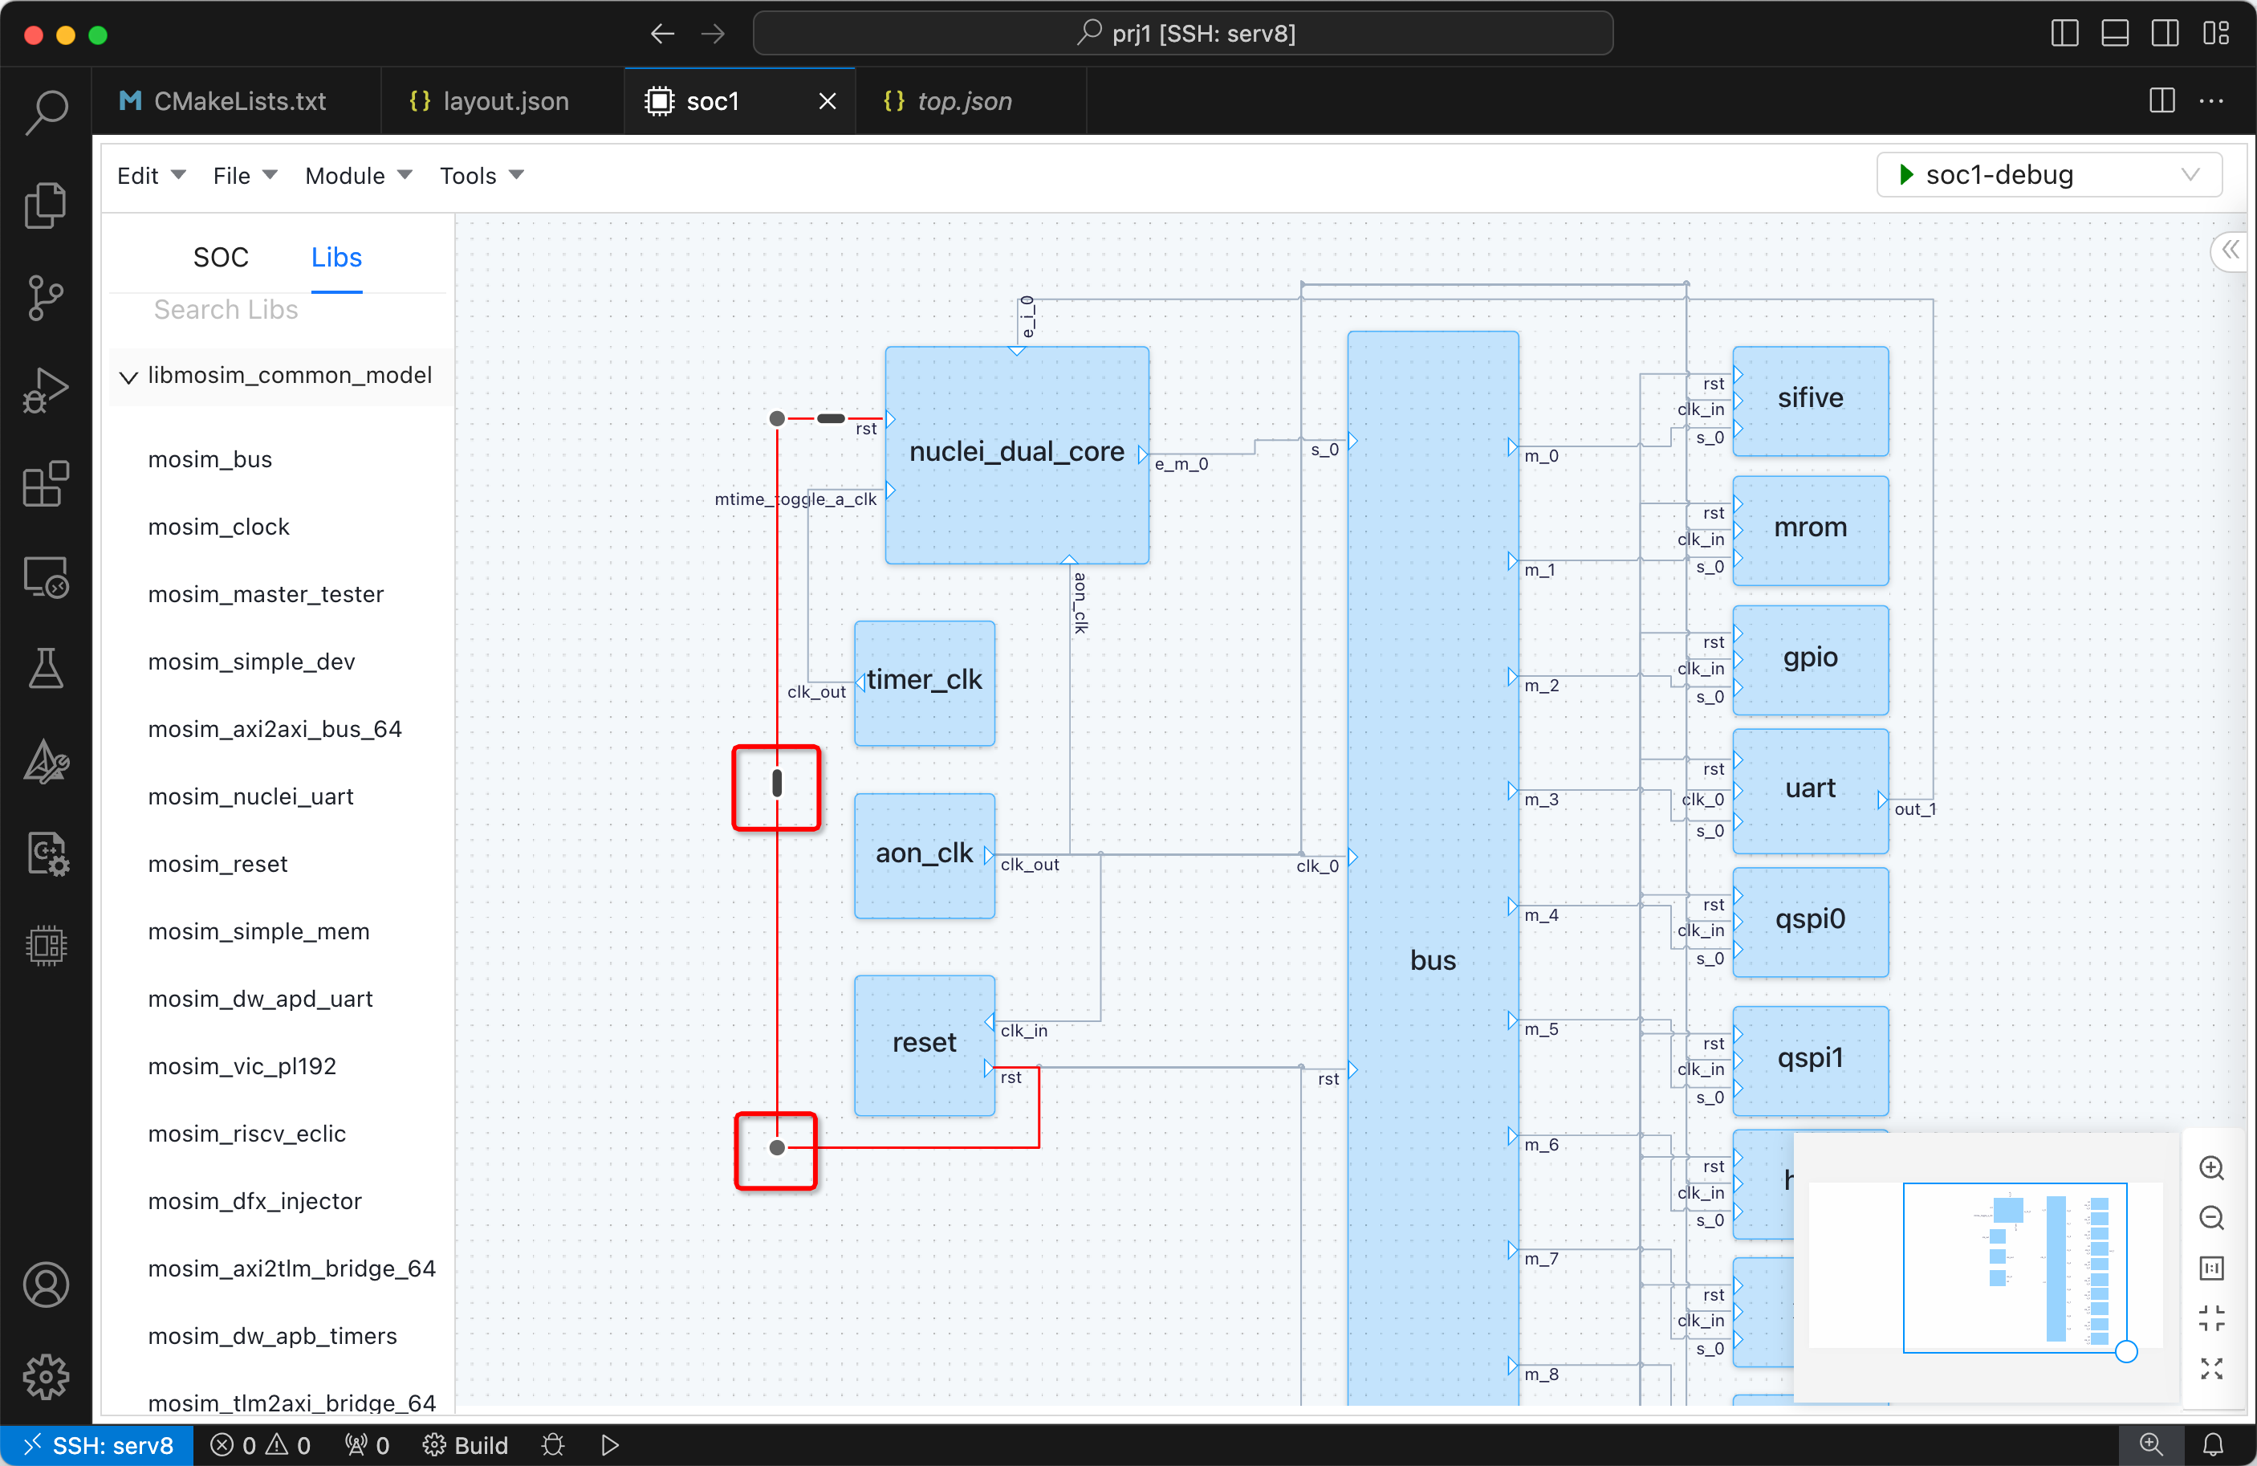Open the file-settings gear sidebar icon
2257x1466 pixels.
(x=46, y=854)
